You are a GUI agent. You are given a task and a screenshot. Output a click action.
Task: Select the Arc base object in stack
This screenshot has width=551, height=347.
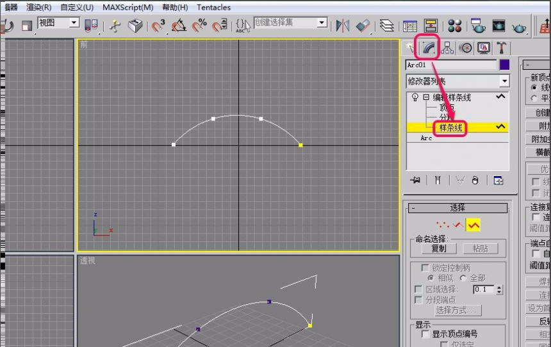click(426, 138)
